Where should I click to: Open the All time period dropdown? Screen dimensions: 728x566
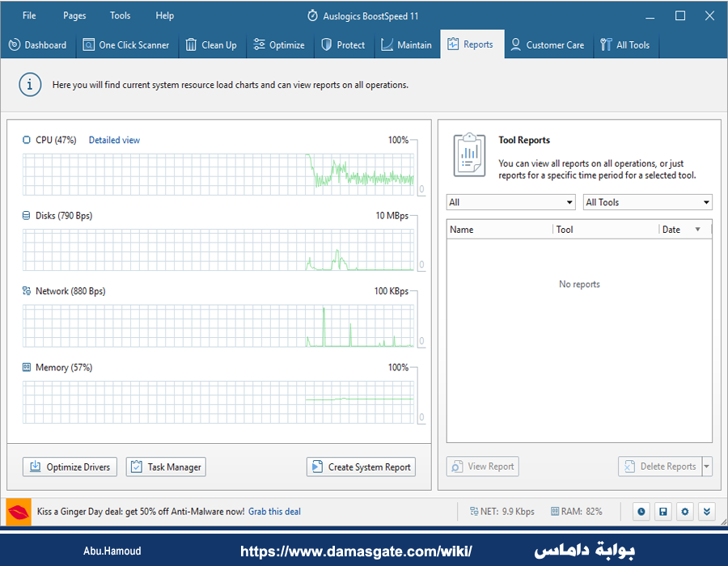[510, 202]
